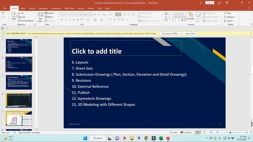The width and height of the screenshot is (253, 142).
Task: Click the New Slide icon
Action: tap(41, 15)
